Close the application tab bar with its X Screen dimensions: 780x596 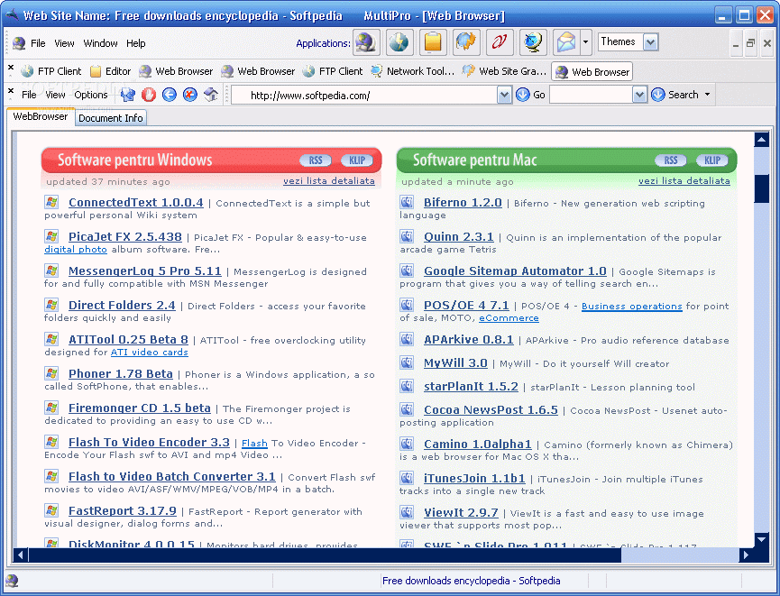tap(11, 67)
